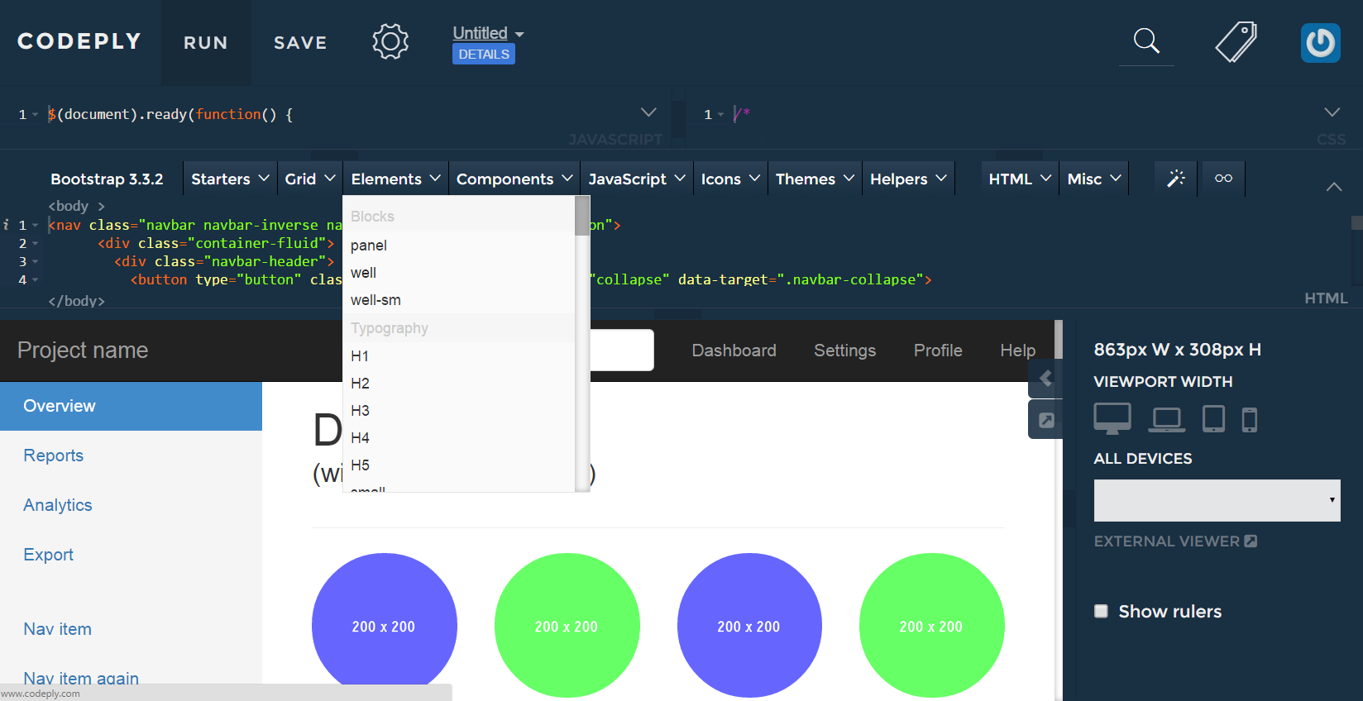Click the blue DETAILS button
1363x701 pixels.
coord(484,54)
